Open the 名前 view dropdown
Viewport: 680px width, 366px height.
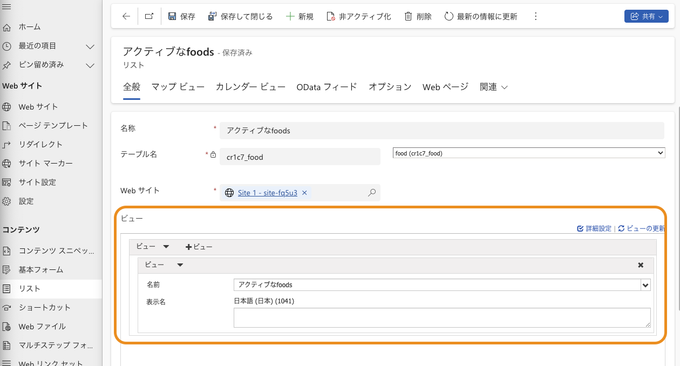coord(645,284)
